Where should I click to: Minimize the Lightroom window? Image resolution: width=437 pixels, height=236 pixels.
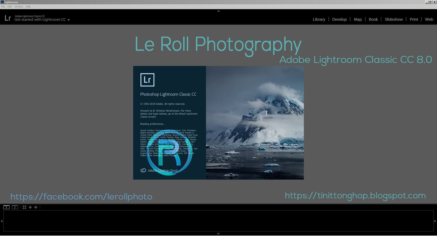tap(427, 2)
